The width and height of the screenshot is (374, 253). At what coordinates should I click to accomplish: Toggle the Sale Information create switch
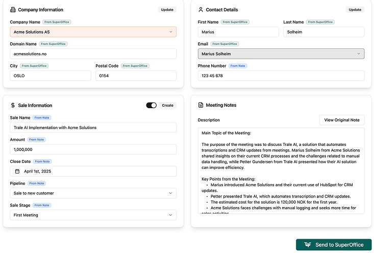pyautogui.click(x=151, y=106)
